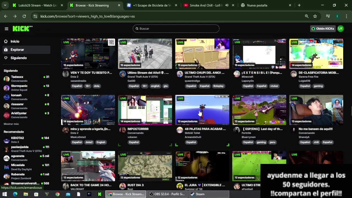
Task: Open Windows Start menu
Action: (5, 194)
